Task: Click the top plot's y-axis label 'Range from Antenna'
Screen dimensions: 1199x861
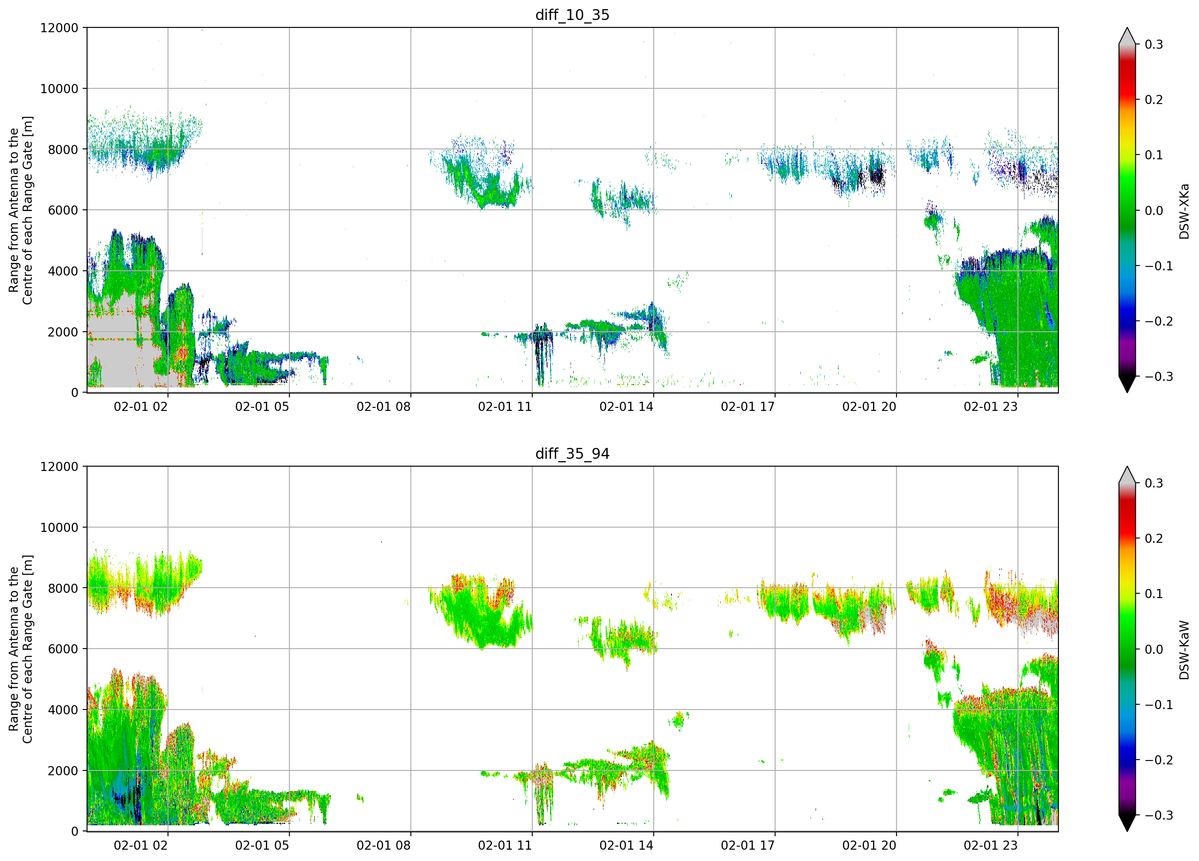Action: point(20,210)
